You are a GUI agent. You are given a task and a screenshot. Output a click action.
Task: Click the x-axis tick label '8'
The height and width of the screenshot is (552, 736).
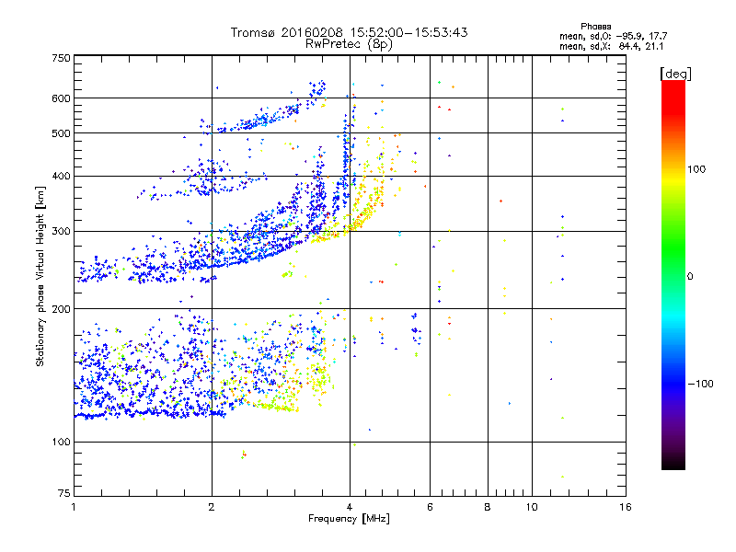pyautogui.click(x=488, y=507)
